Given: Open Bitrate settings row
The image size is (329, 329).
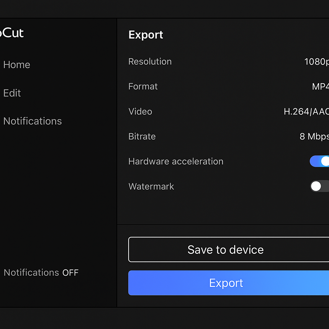Looking at the screenshot, I should point(142,136).
